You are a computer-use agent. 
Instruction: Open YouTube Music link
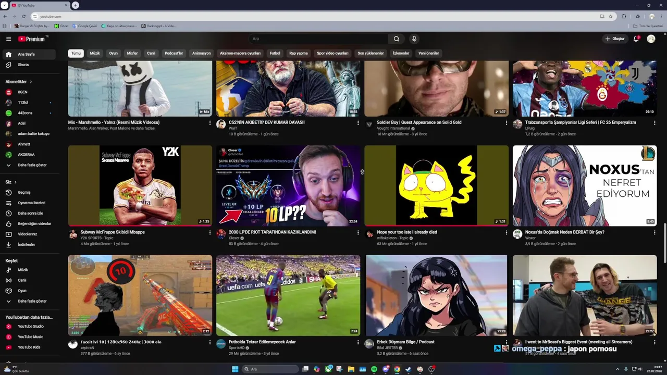[x=30, y=337]
